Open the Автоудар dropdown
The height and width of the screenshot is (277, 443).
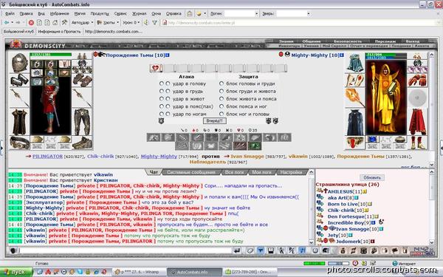pyautogui.click(x=82, y=23)
